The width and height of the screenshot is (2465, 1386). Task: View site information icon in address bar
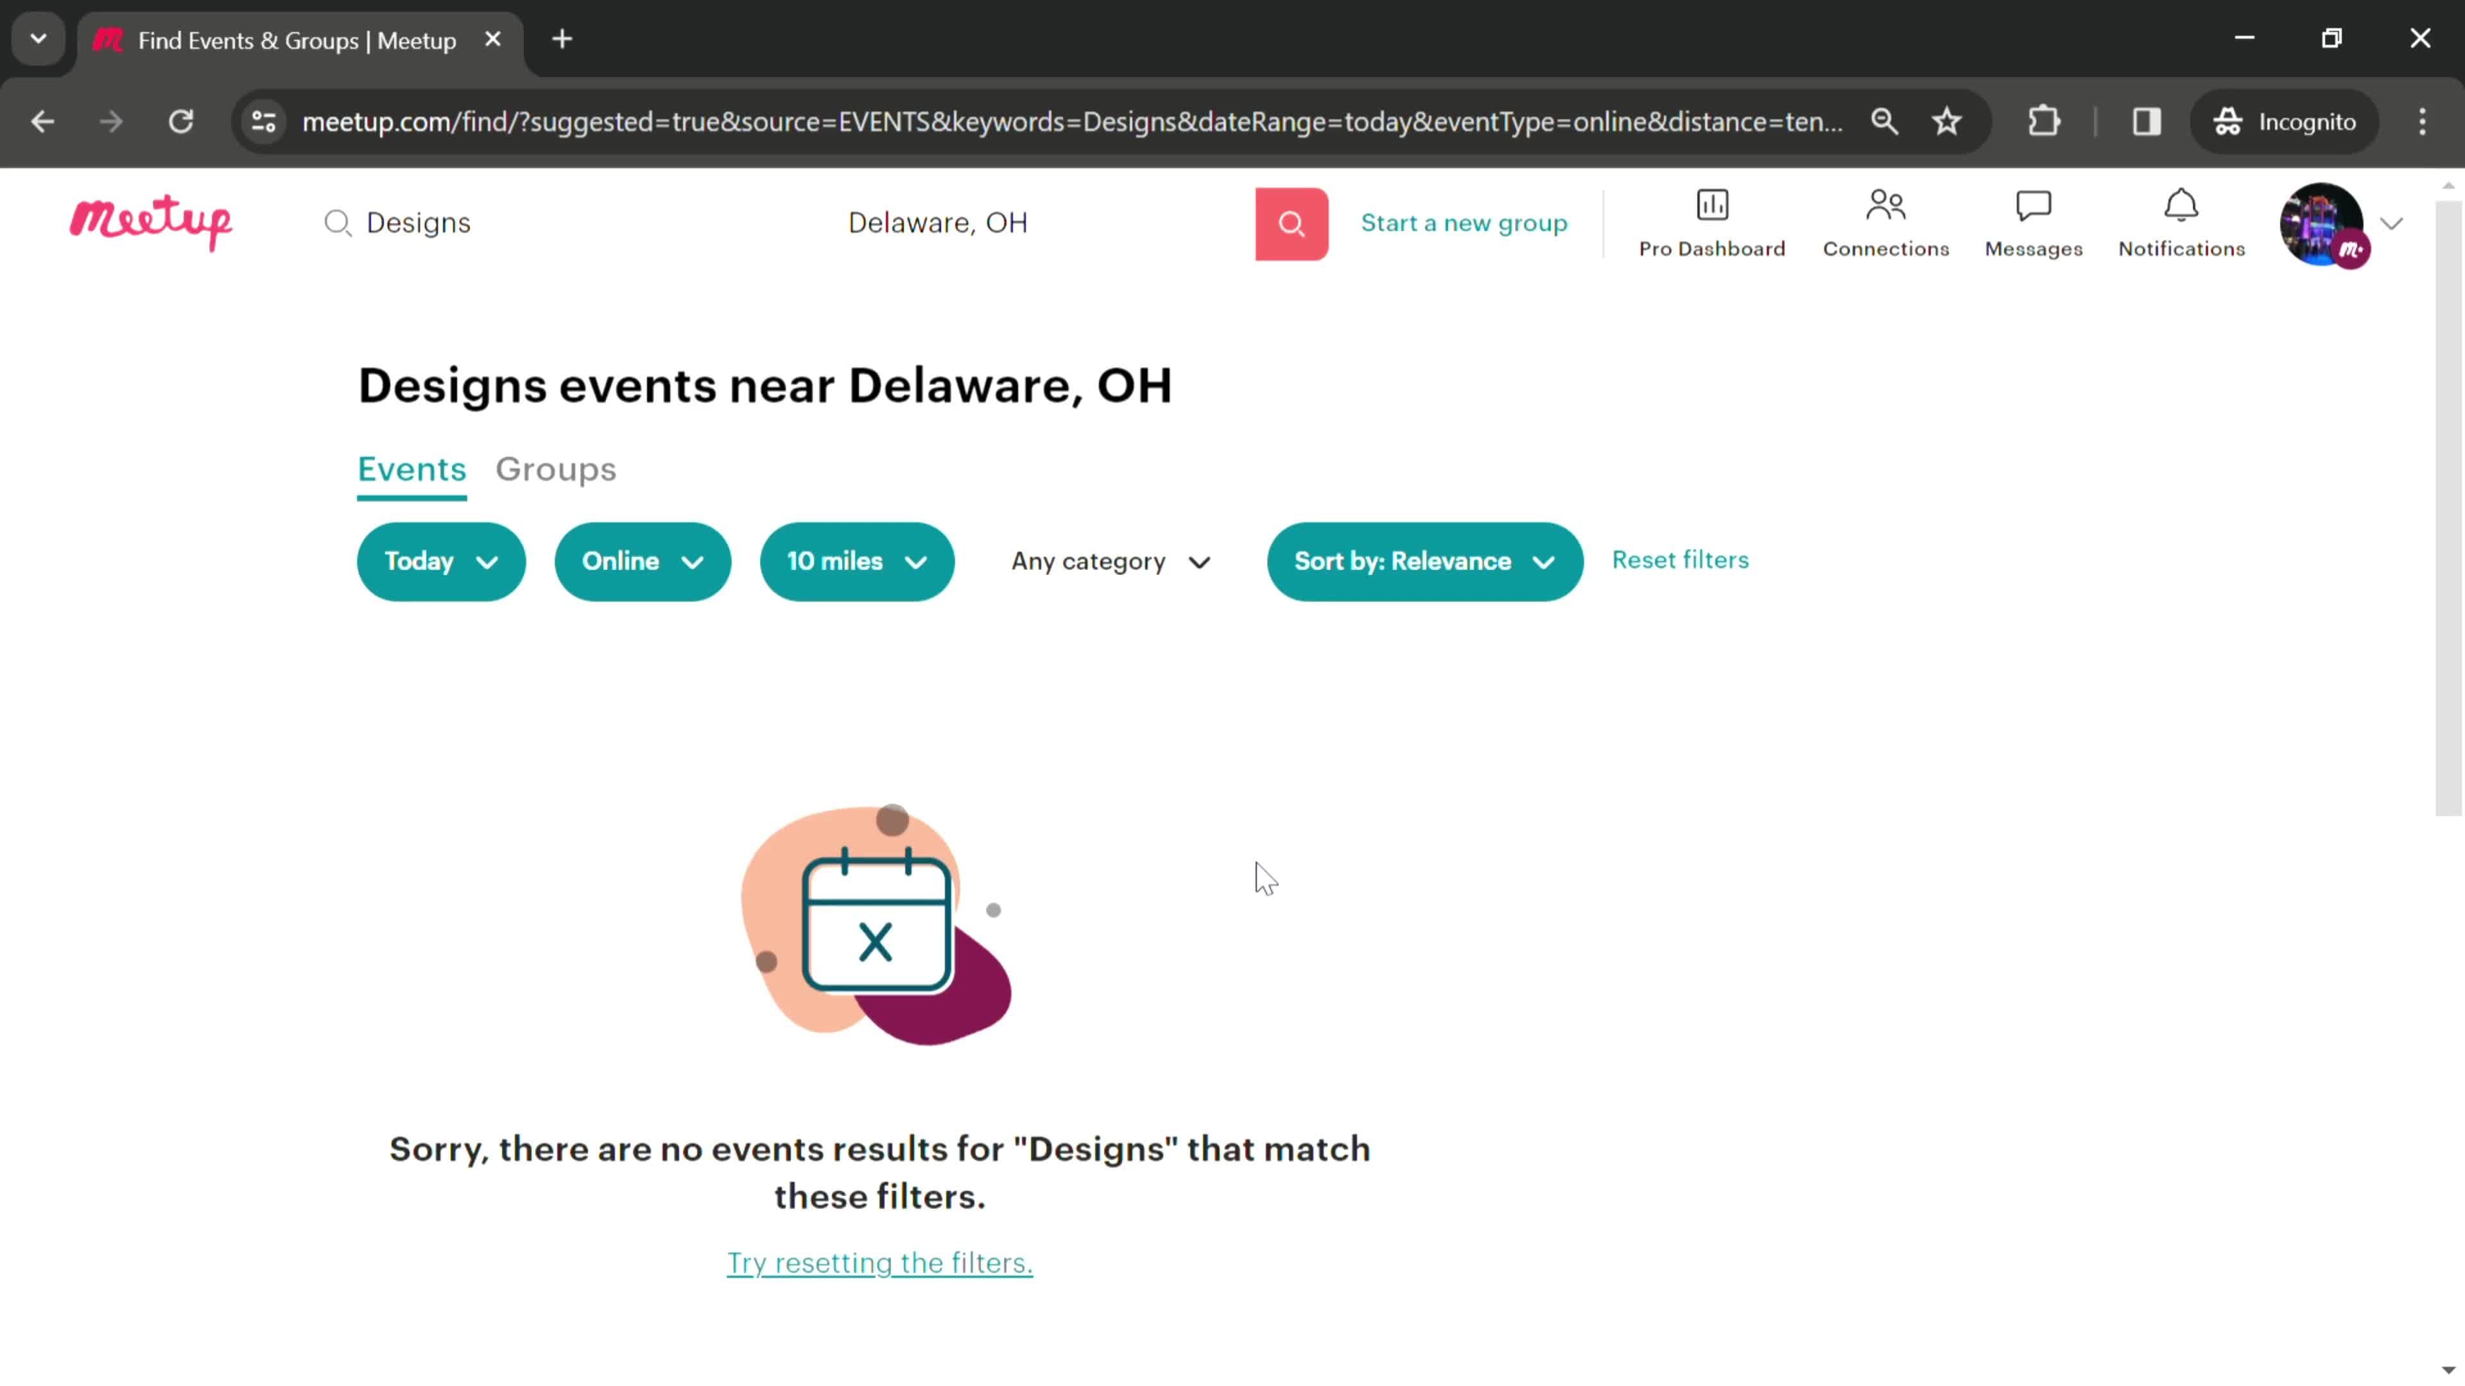click(x=263, y=121)
